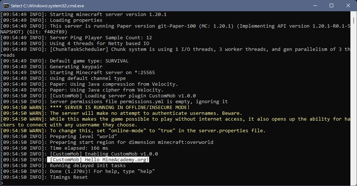Click the "Loading server plugin CustomMob v1.0.0" line
The width and height of the screenshot is (357, 186).
pyautogui.click(x=123, y=96)
